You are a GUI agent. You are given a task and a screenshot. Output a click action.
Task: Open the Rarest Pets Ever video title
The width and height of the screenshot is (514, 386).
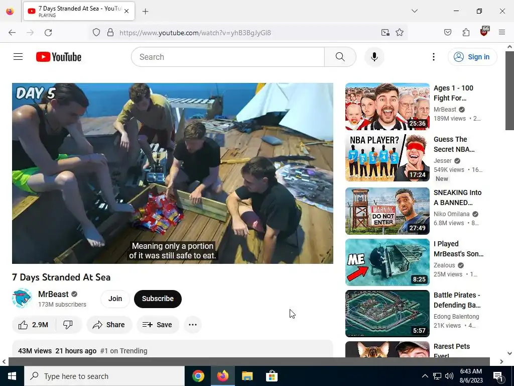[x=451, y=351]
